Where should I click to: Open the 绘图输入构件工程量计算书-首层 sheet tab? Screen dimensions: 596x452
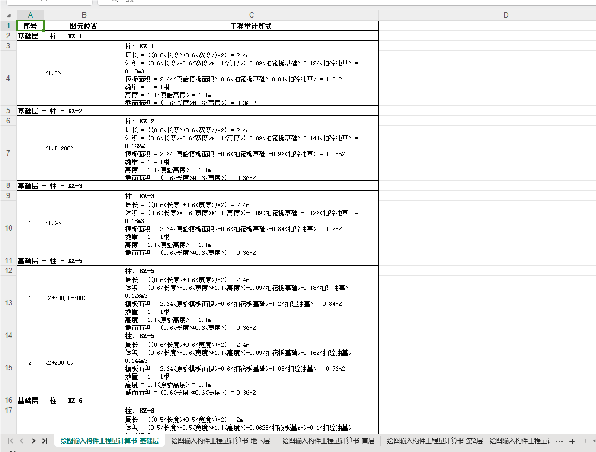click(328, 441)
